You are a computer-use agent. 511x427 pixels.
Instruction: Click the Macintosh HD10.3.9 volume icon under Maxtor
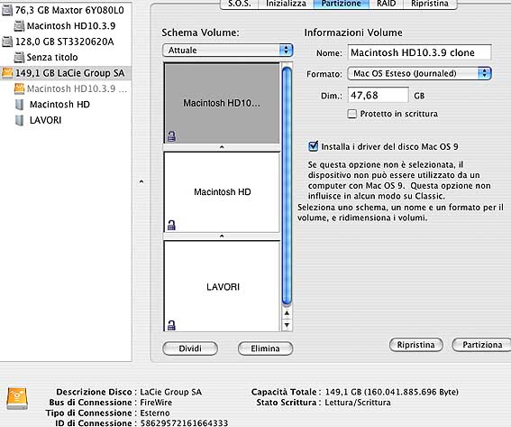(19, 26)
